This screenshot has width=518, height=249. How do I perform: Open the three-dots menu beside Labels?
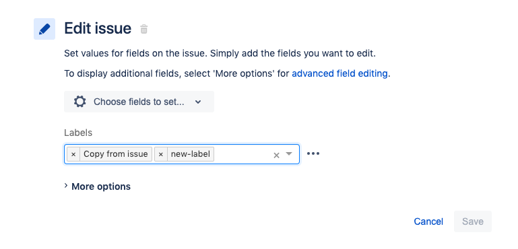[x=313, y=153]
